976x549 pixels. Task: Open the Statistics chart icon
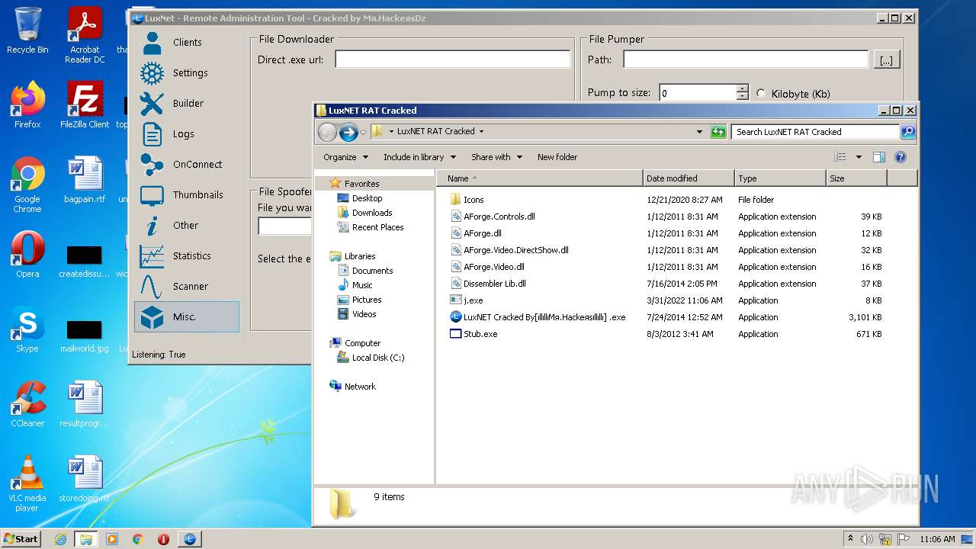[x=152, y=256]
